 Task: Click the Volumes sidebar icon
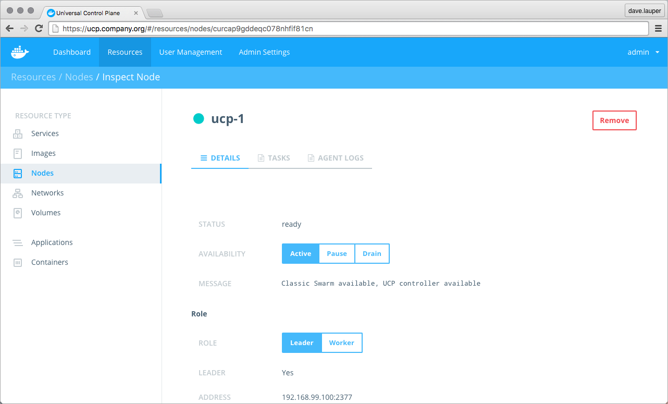pyautogui.click(x=18, y=213)
